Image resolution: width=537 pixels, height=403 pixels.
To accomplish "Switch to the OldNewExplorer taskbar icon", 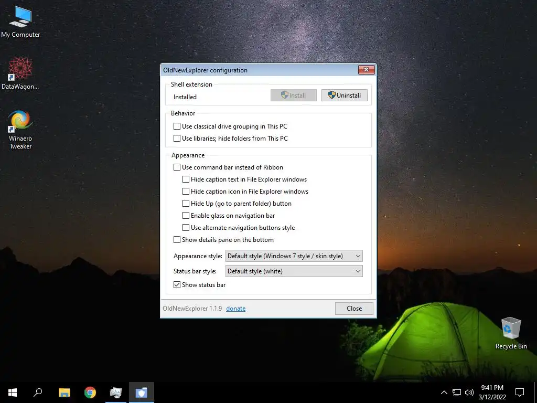I will 142,393.
